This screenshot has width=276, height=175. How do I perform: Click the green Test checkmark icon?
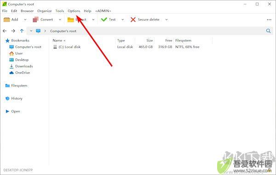tap(104, 19)
